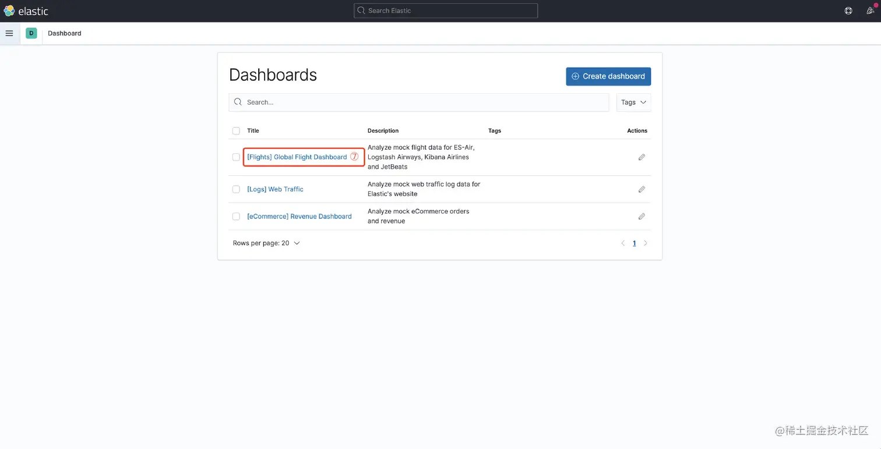The height and width of the screenshot is (449, 881).
Task: Open [eCommerce] Revenue Dashboard link
Action: (299, 217)
